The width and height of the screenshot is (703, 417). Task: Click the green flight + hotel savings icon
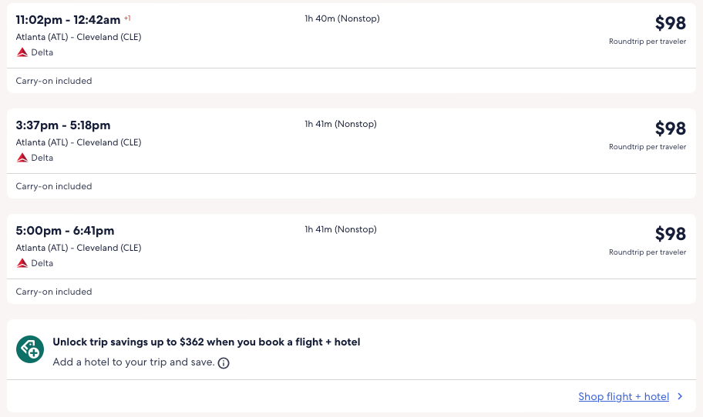point(30,350)
